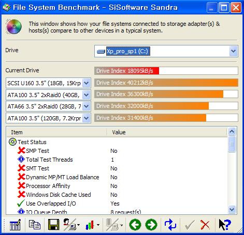Minimize the File System Benchmark window
Image resolution: width=244 pixels, height=235 pixels.
pos(212,8)
